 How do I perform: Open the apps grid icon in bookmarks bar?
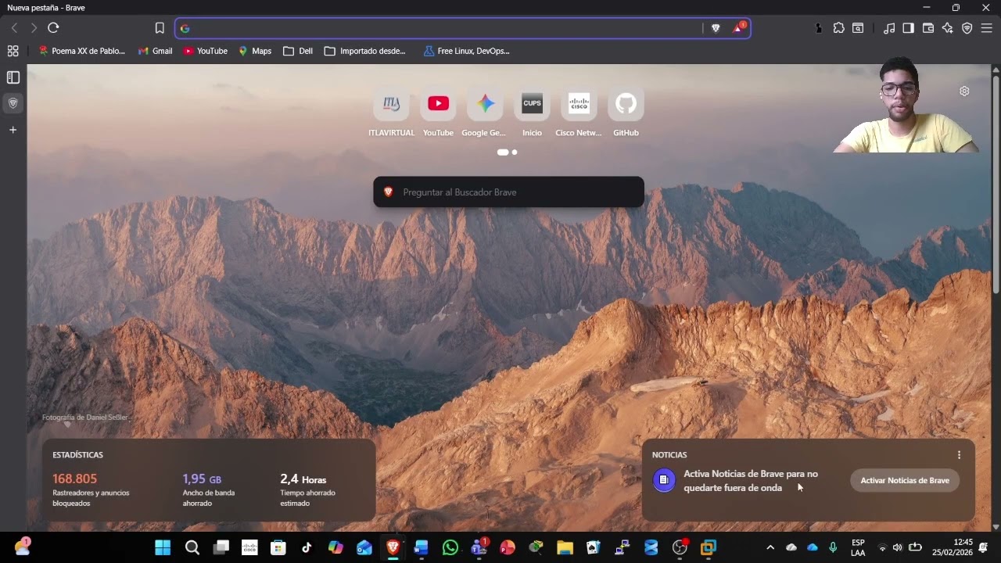(x=13, y=51)
